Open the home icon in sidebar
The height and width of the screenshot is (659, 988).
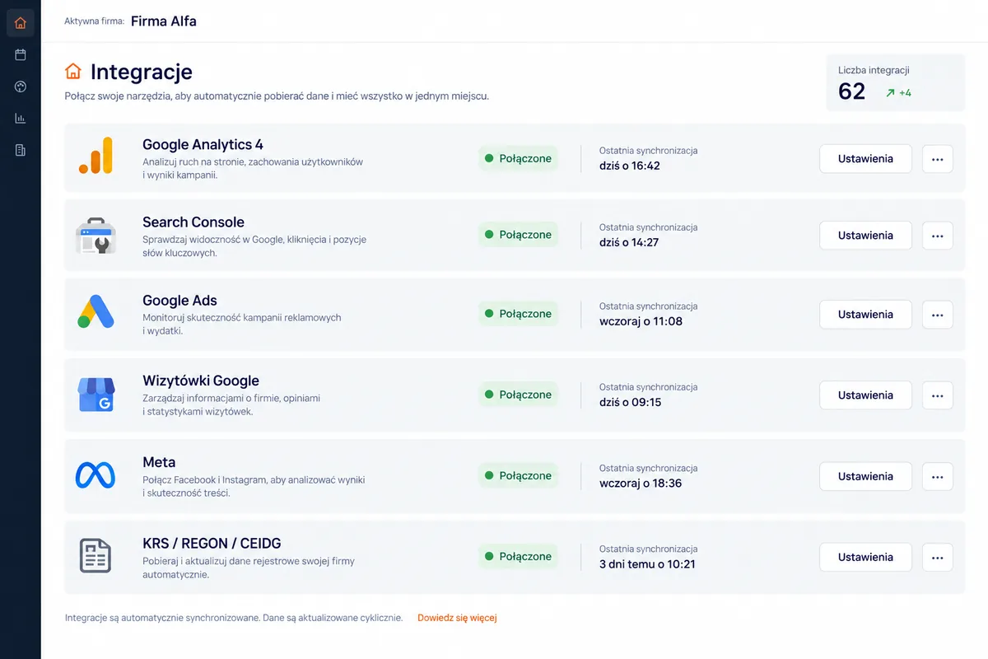tap(21, 23)
